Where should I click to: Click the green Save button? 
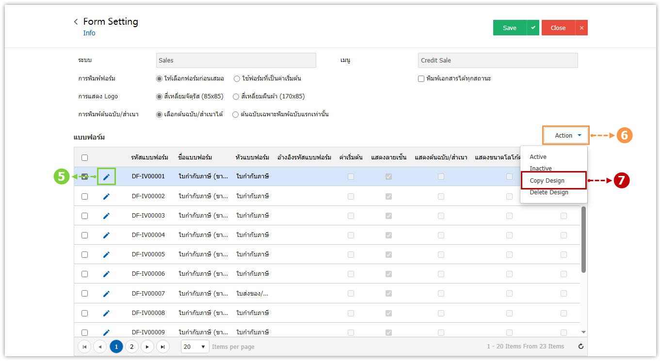(510, 28)
